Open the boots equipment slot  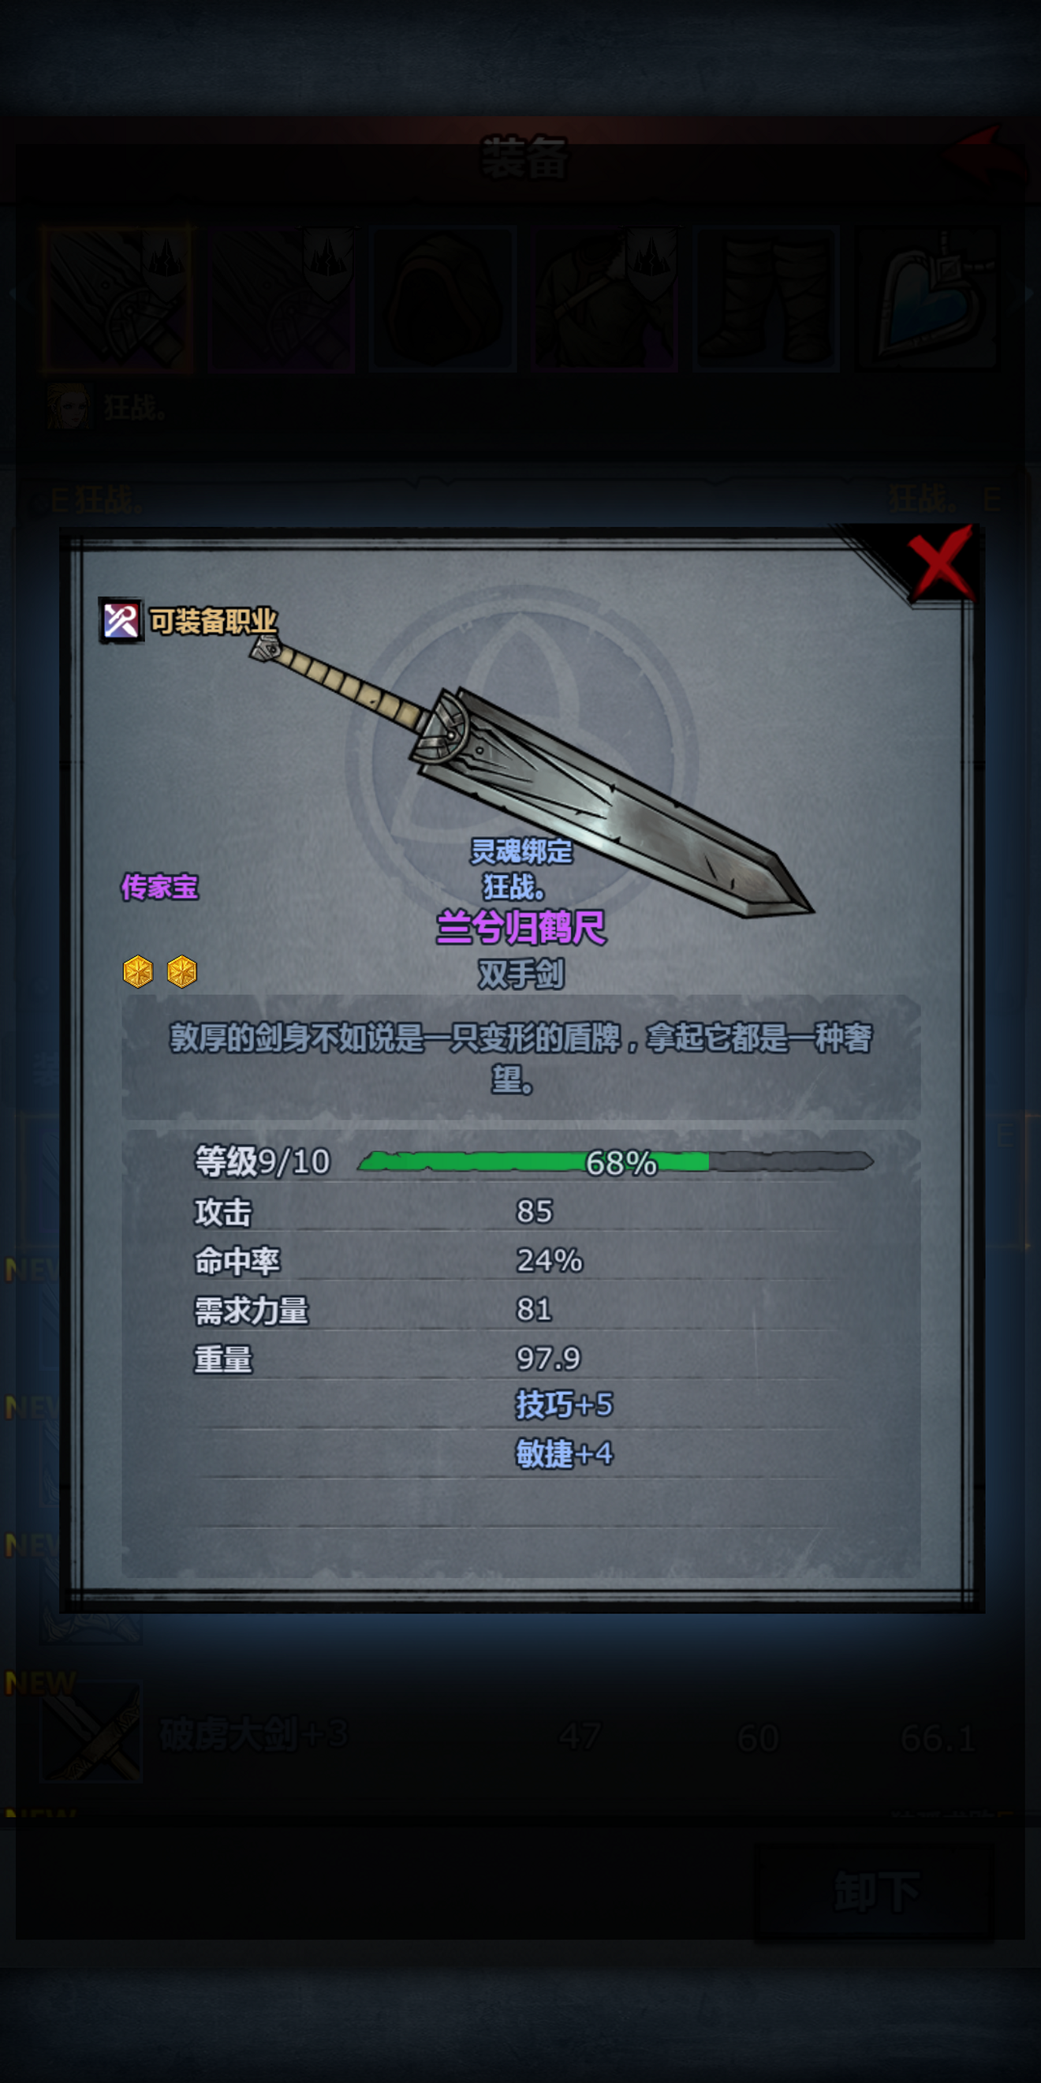click(x=766, y=299)
